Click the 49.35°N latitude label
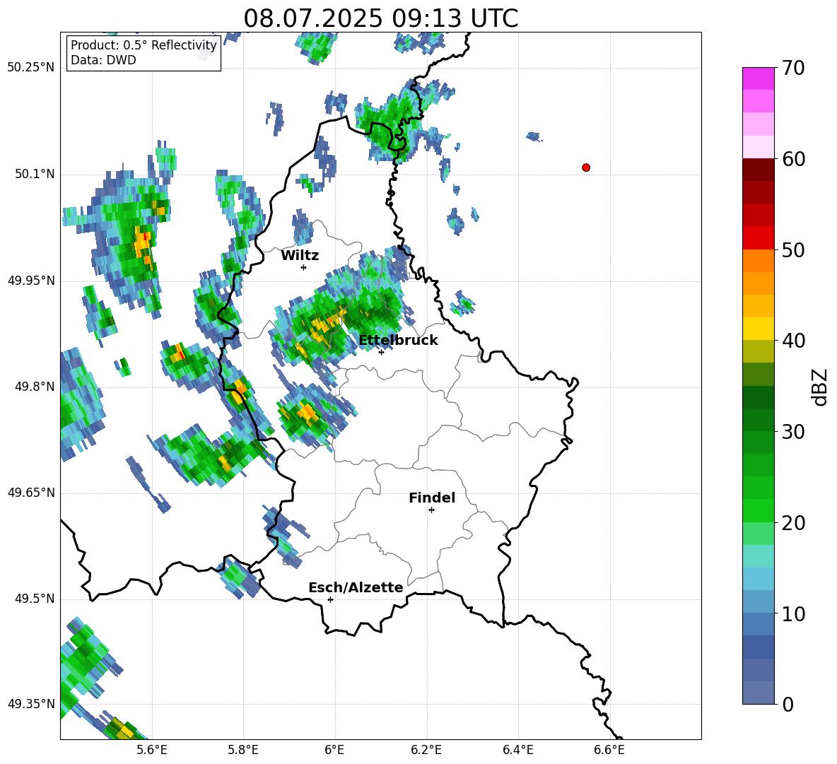Viewport: 837px width, 764px height. [x=30, y=705]
